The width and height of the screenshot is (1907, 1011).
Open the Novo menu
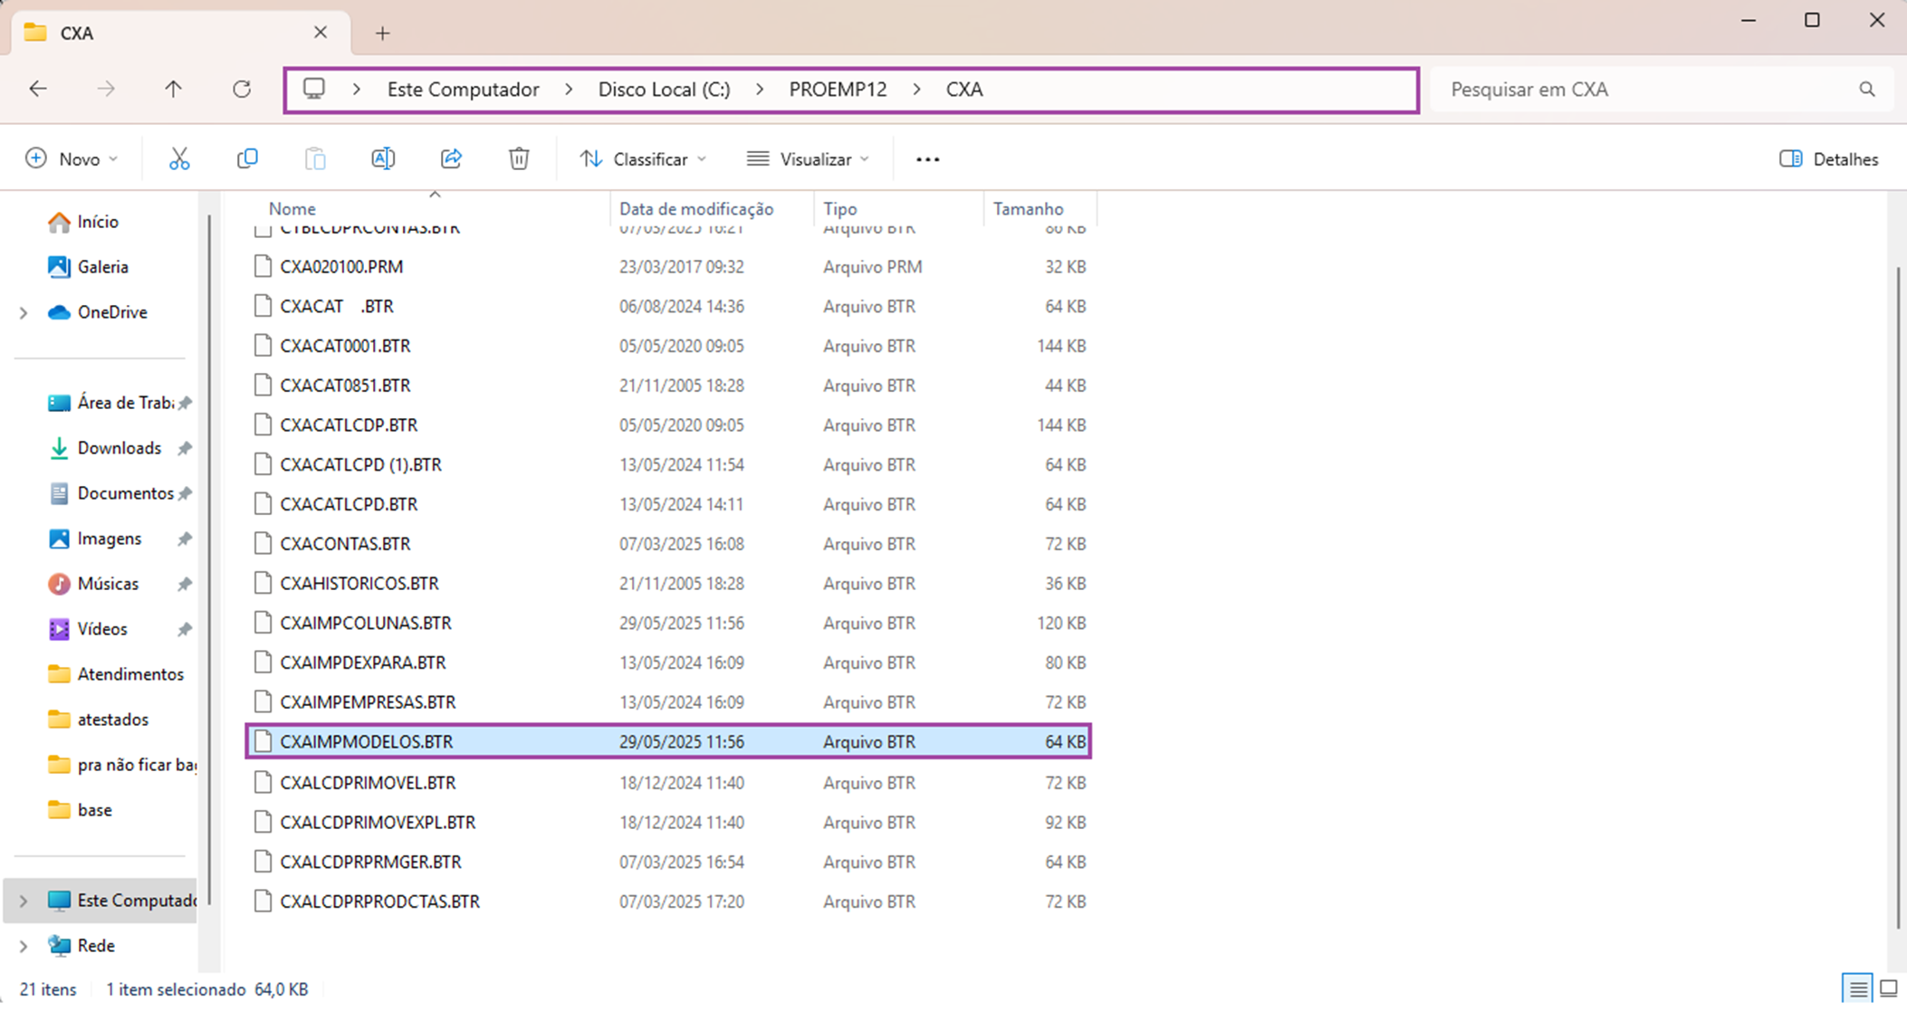click(72, 159)
